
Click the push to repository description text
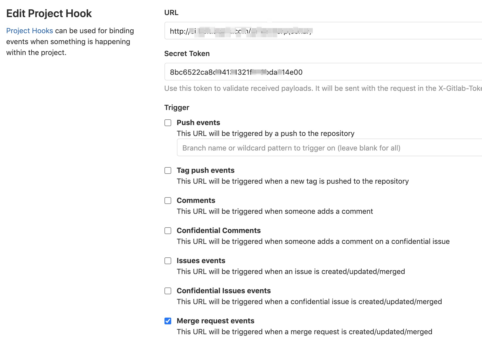point(265,133)
